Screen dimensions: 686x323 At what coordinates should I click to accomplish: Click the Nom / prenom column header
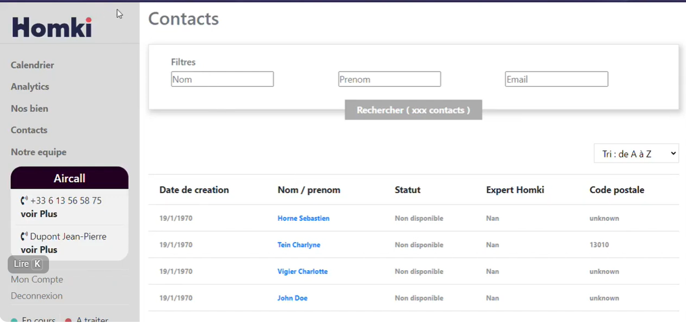(309, 190)
